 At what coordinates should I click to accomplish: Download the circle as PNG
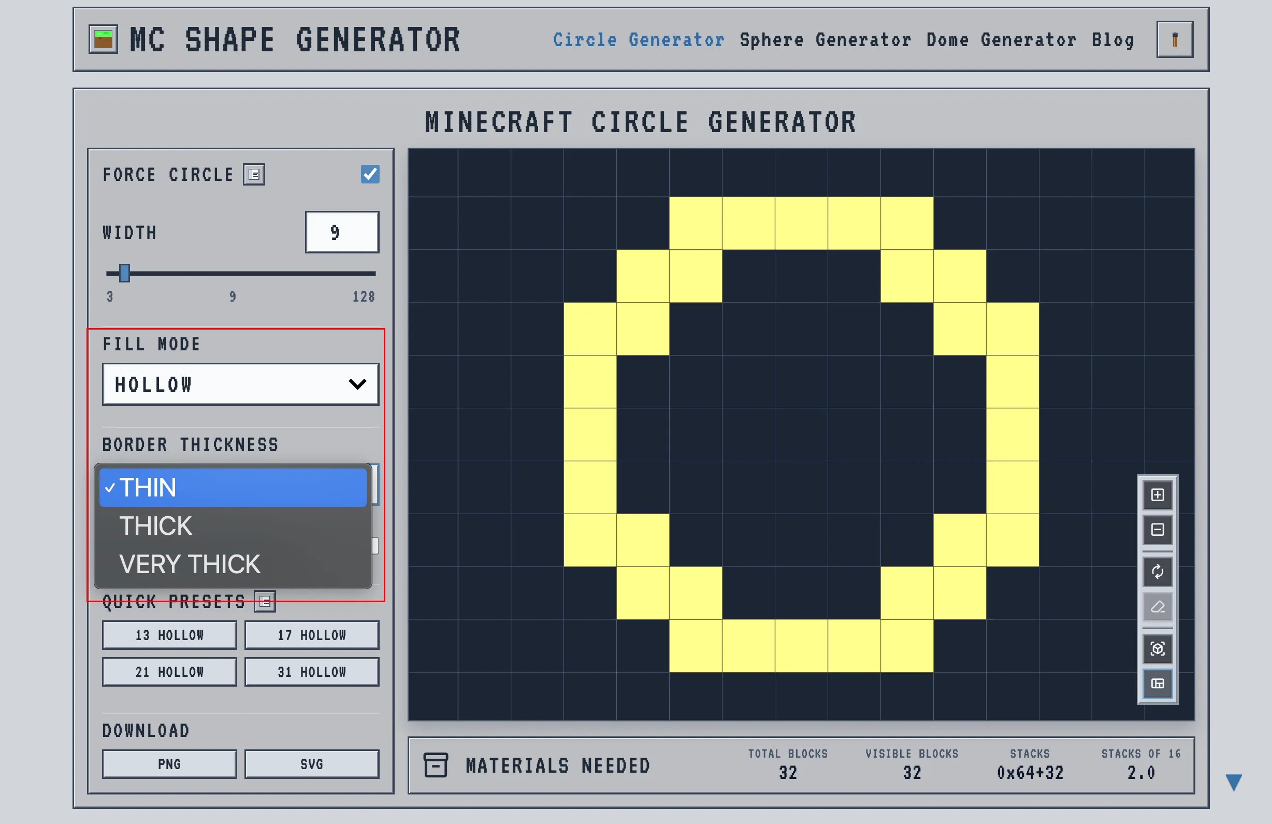(x=169, y=763)
